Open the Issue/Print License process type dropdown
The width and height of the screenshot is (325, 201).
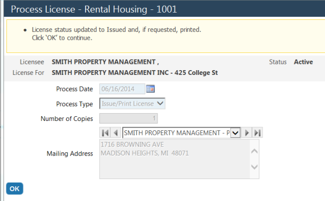click(x=132, y=104)
